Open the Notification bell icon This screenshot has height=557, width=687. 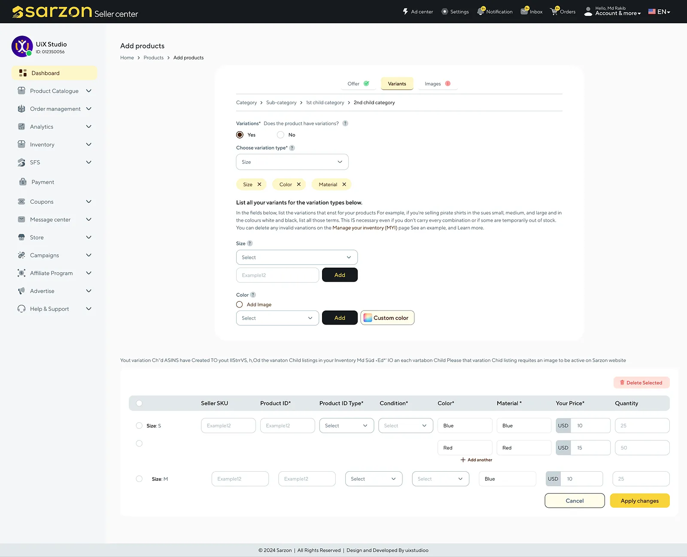click(x=481, y=11)
